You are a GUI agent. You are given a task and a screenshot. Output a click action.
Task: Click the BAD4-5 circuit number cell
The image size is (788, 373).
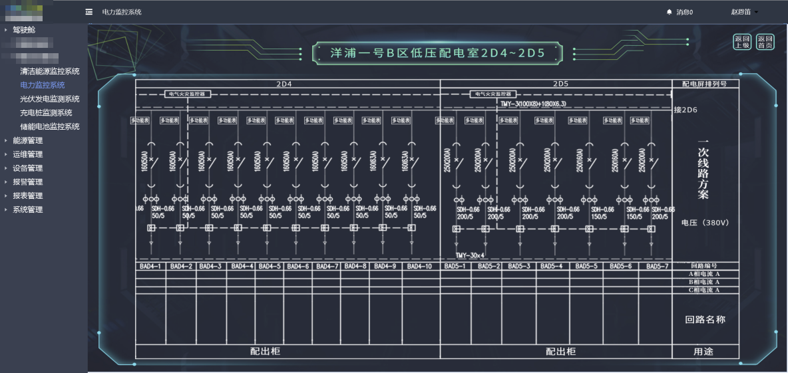click(x=270, y=266)
